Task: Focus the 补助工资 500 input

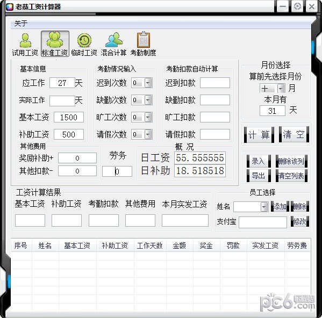Action: 69,134
